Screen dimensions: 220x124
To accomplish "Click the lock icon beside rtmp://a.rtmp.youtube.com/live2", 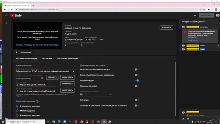I will tap(17, 85).
